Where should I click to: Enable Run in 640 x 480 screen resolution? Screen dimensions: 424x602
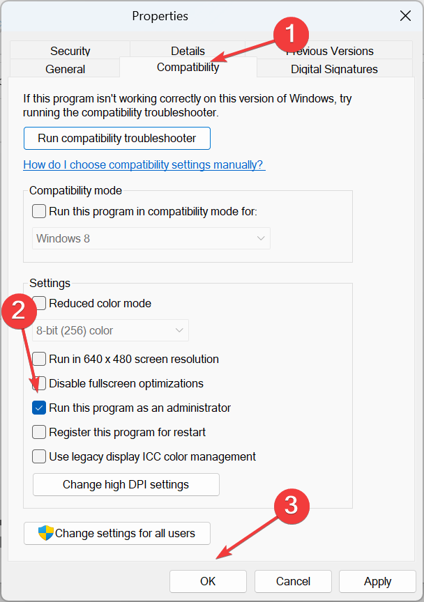(39, 359)
